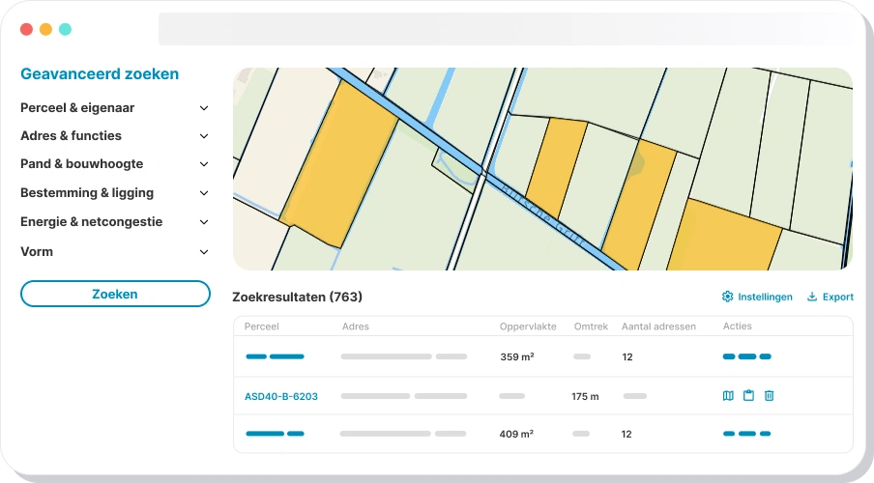Unfold the Energie & netcongestie section
Viewport: 874px width, 483px height.
pyautogui.click(x=204, y=222)
